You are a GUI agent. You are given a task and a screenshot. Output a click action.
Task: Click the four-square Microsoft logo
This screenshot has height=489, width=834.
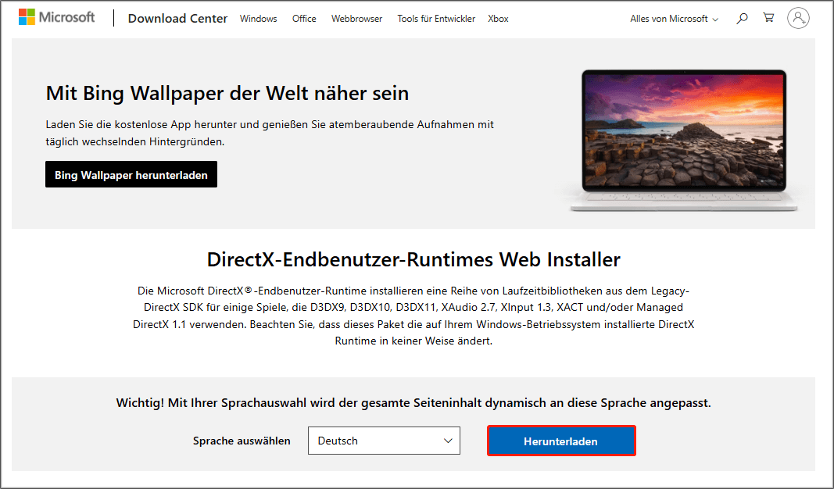(x=28, y=16)
